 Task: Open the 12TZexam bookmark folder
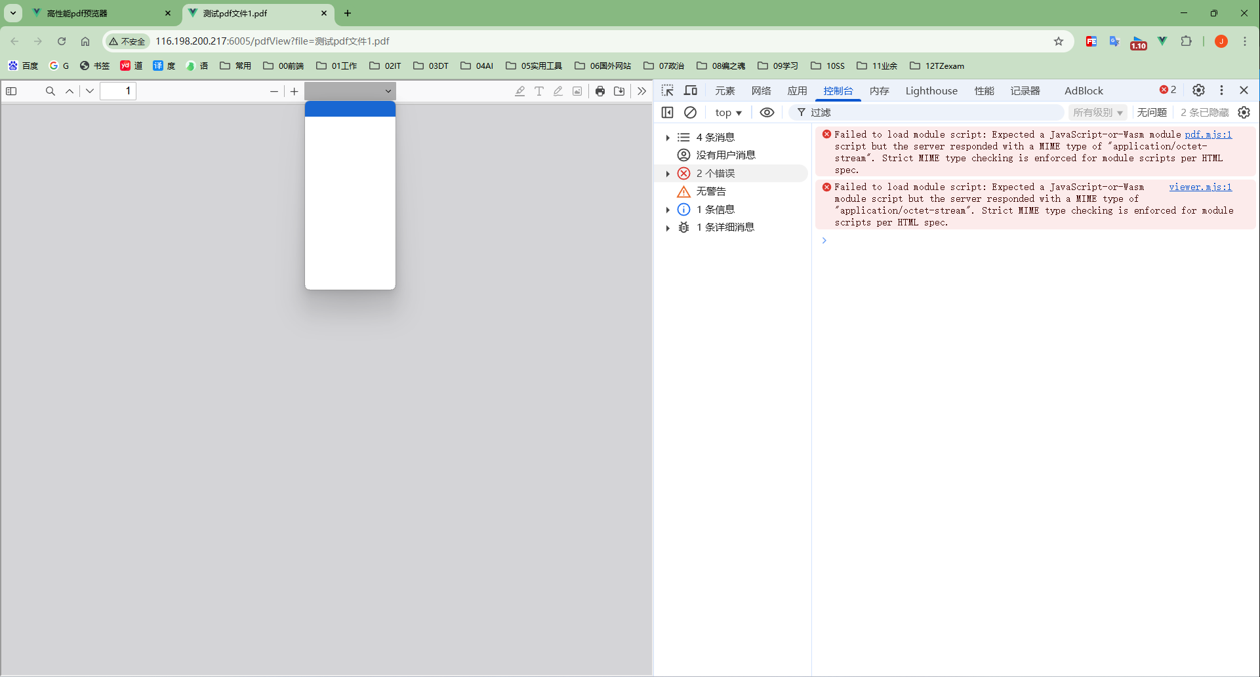937,66
